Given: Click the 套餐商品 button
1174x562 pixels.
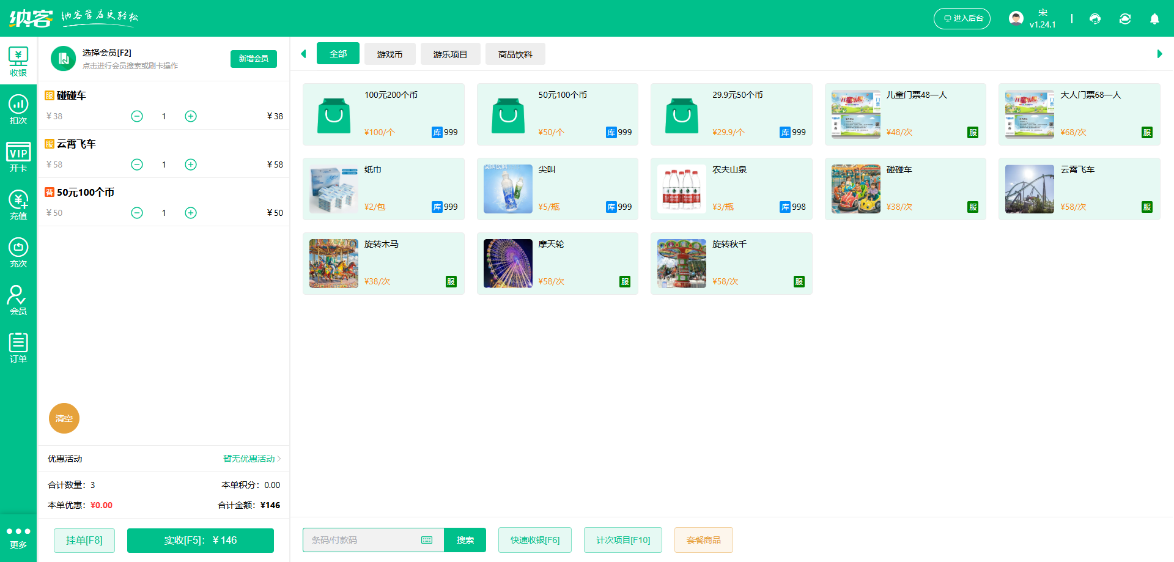Looking at the screenshot, I should click(x=704, y=540).
